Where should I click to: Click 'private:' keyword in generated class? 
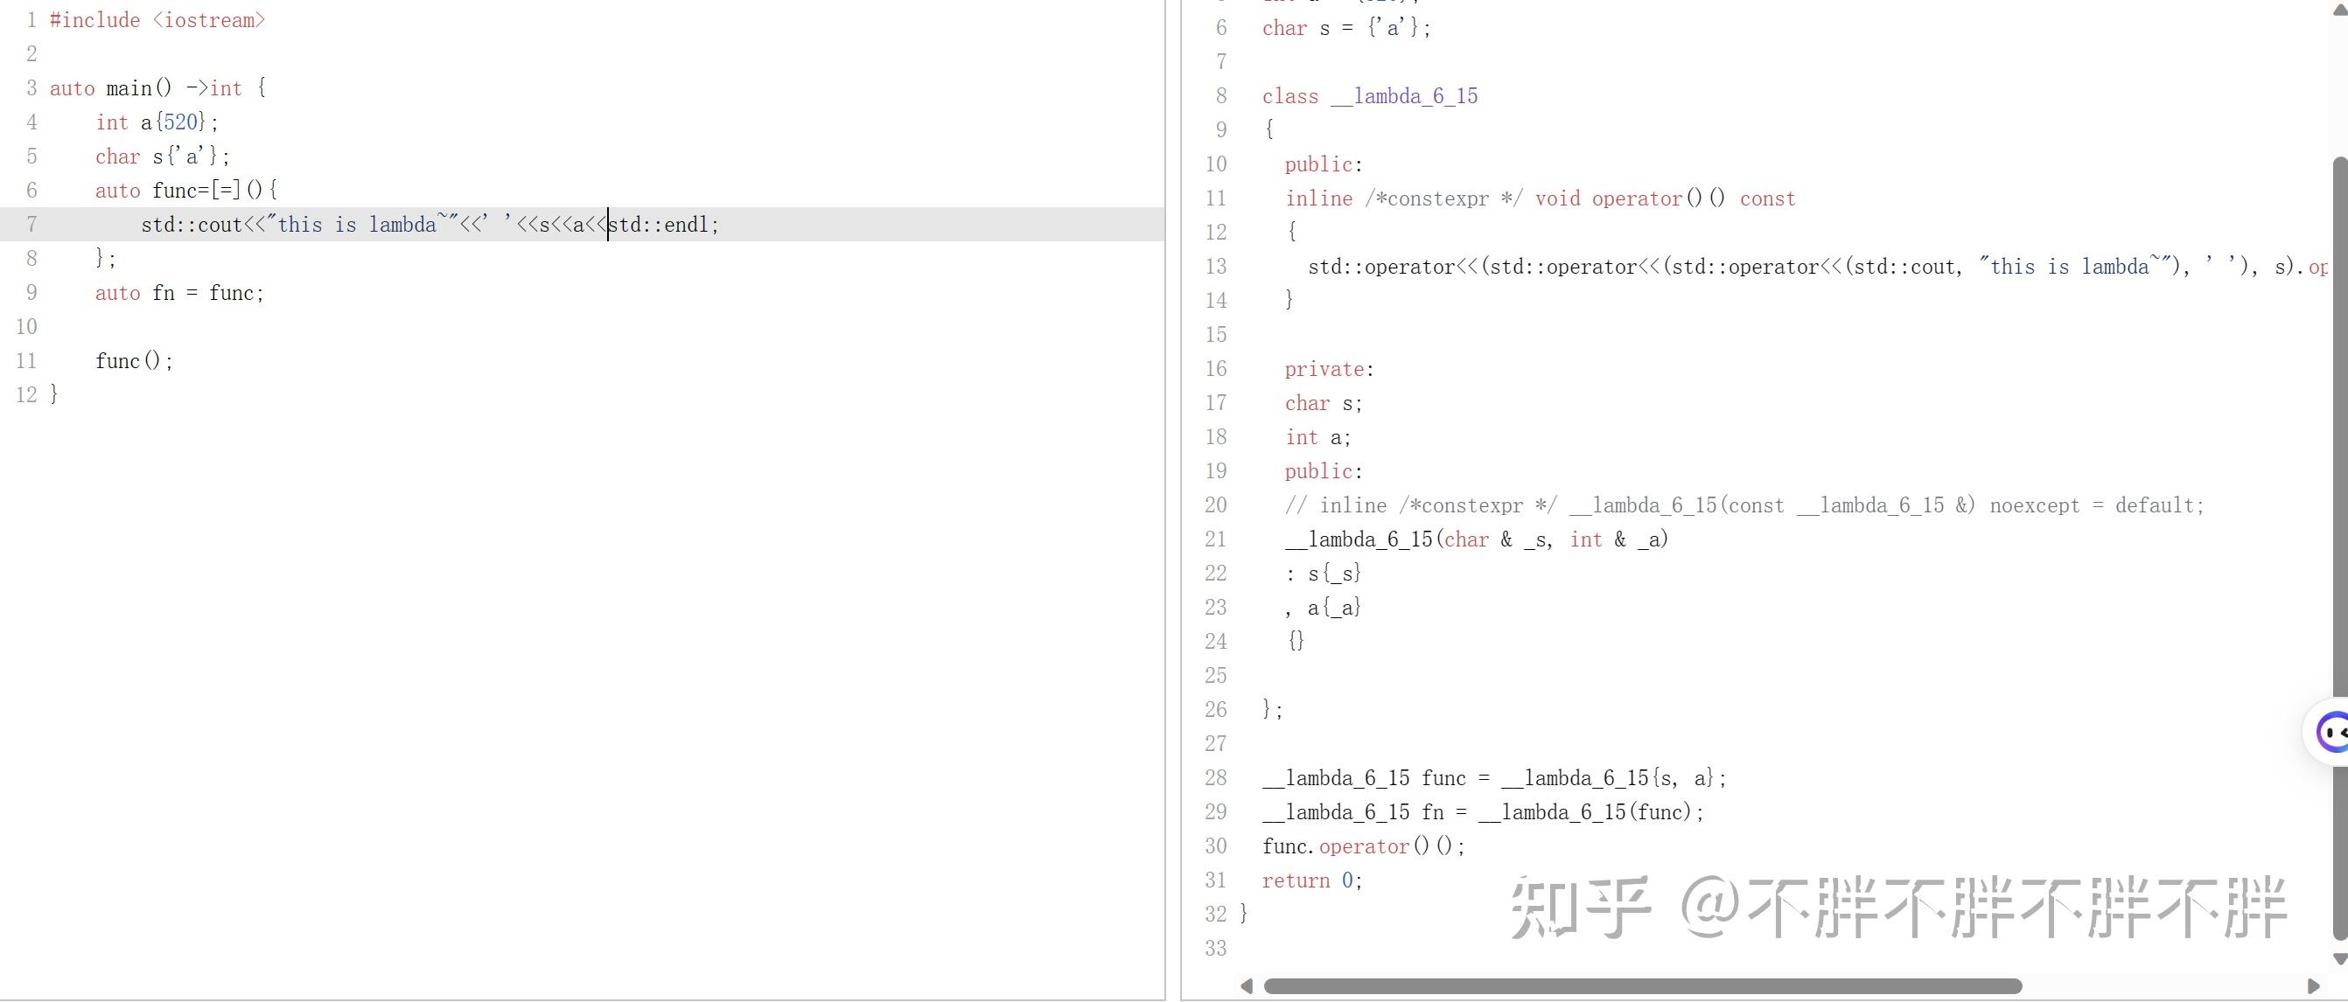point(1328,369)
